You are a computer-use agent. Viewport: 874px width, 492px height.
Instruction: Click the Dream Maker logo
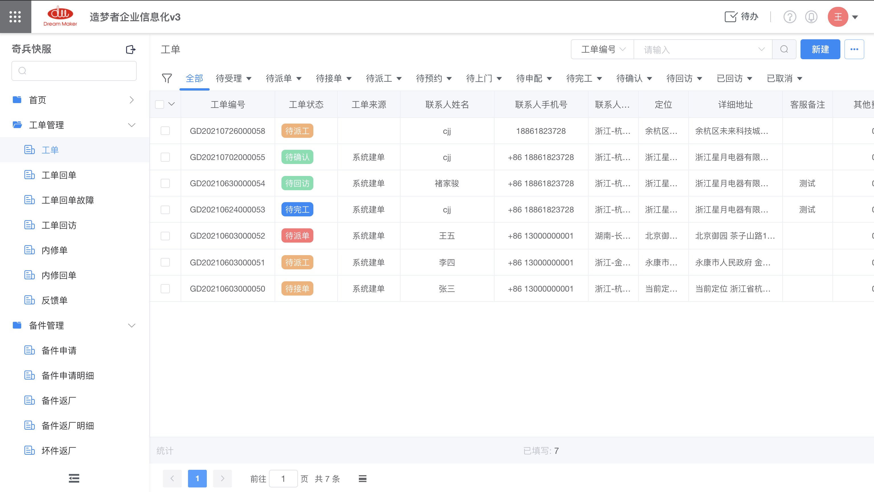pyautogui.click(x=60, y=16)
